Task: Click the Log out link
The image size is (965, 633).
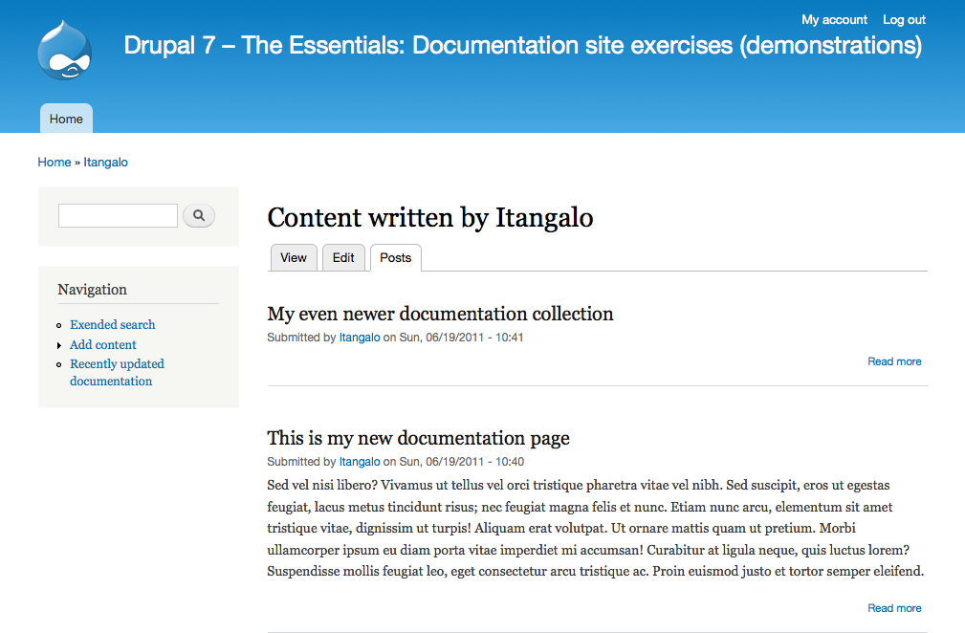Action: coord(904,19)
